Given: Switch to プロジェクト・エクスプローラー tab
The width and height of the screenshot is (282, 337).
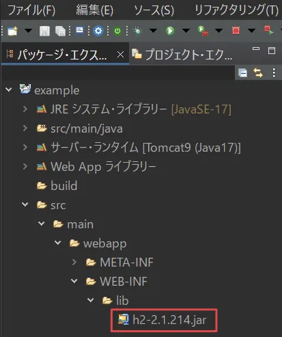Looking at the screenshot, I should click(182, 55).
